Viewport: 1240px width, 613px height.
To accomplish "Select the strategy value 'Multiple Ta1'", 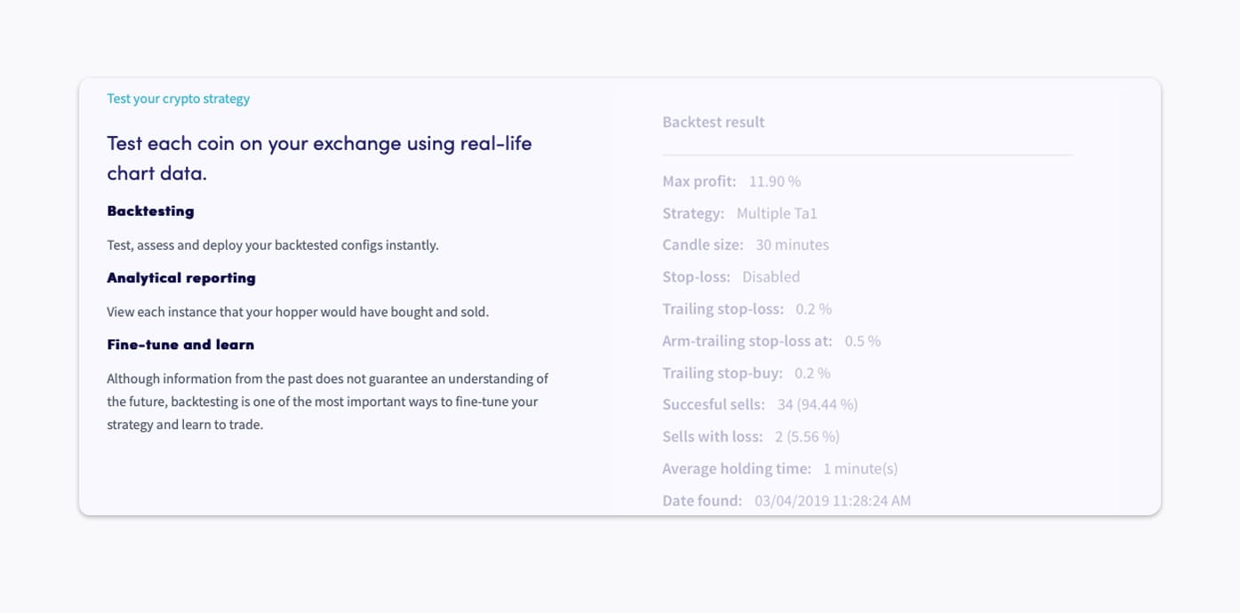I will pos(777,213).
